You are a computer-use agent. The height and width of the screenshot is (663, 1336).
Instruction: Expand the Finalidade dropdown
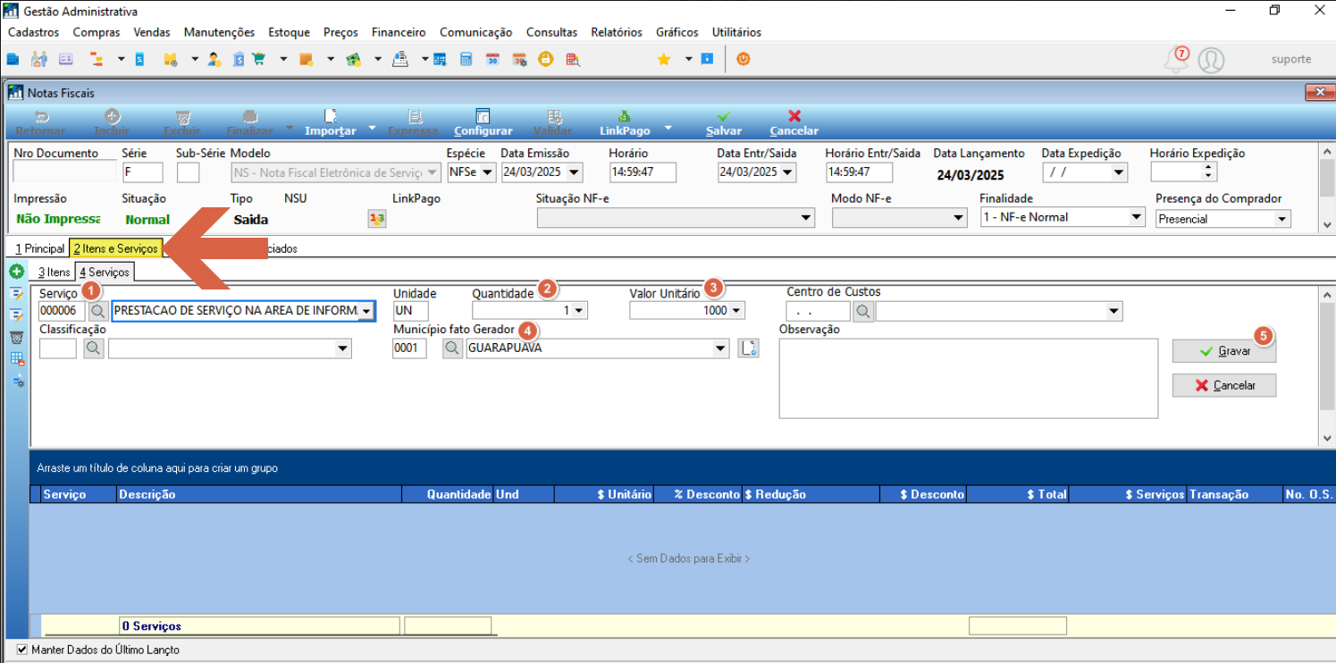point(1136,217)
